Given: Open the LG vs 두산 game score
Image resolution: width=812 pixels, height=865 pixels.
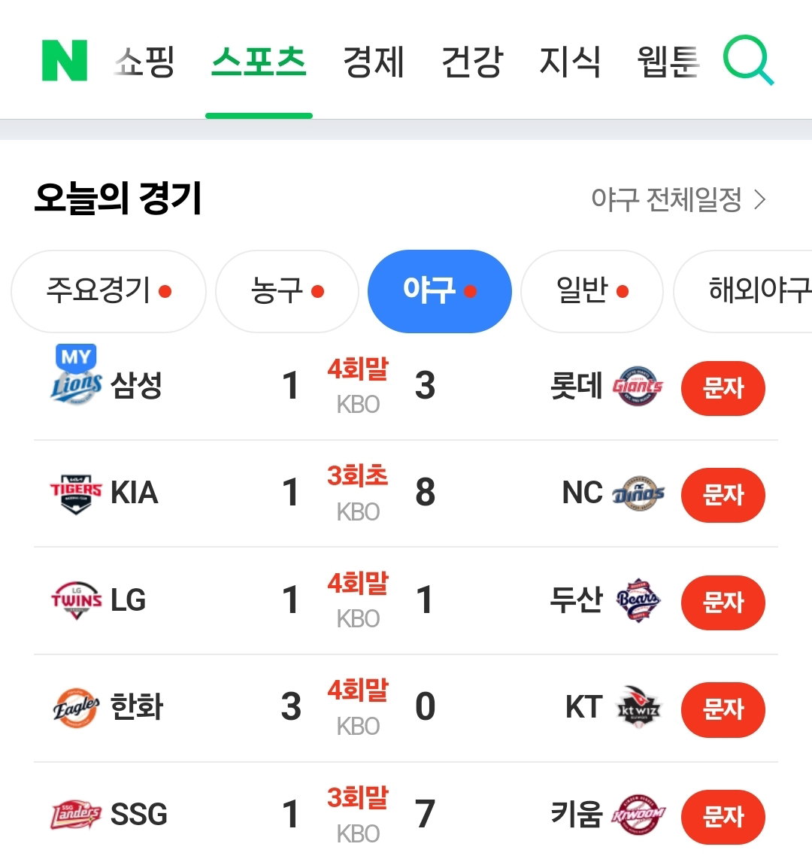Looking at the screenshot, I should tap(358, 600).
